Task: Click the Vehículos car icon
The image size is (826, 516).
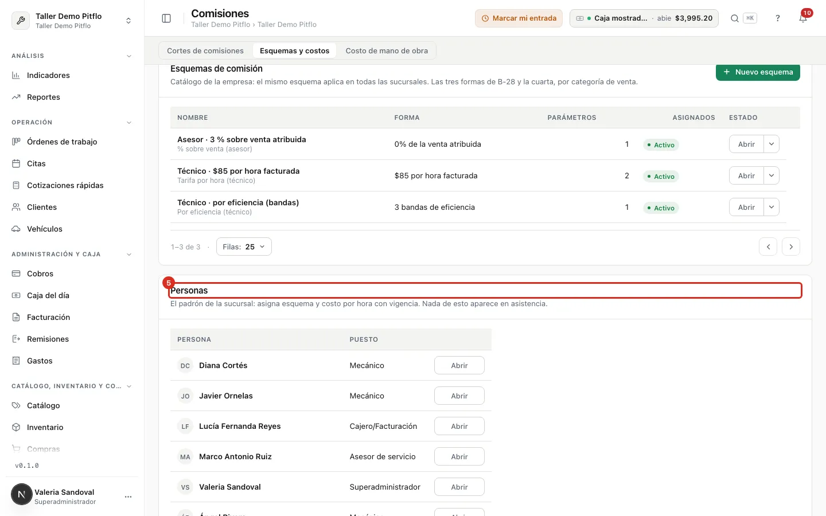Action: tap(16, 229)
